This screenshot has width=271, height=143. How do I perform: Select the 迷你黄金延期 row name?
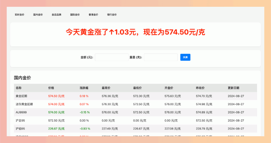click(x=24, y=104)
